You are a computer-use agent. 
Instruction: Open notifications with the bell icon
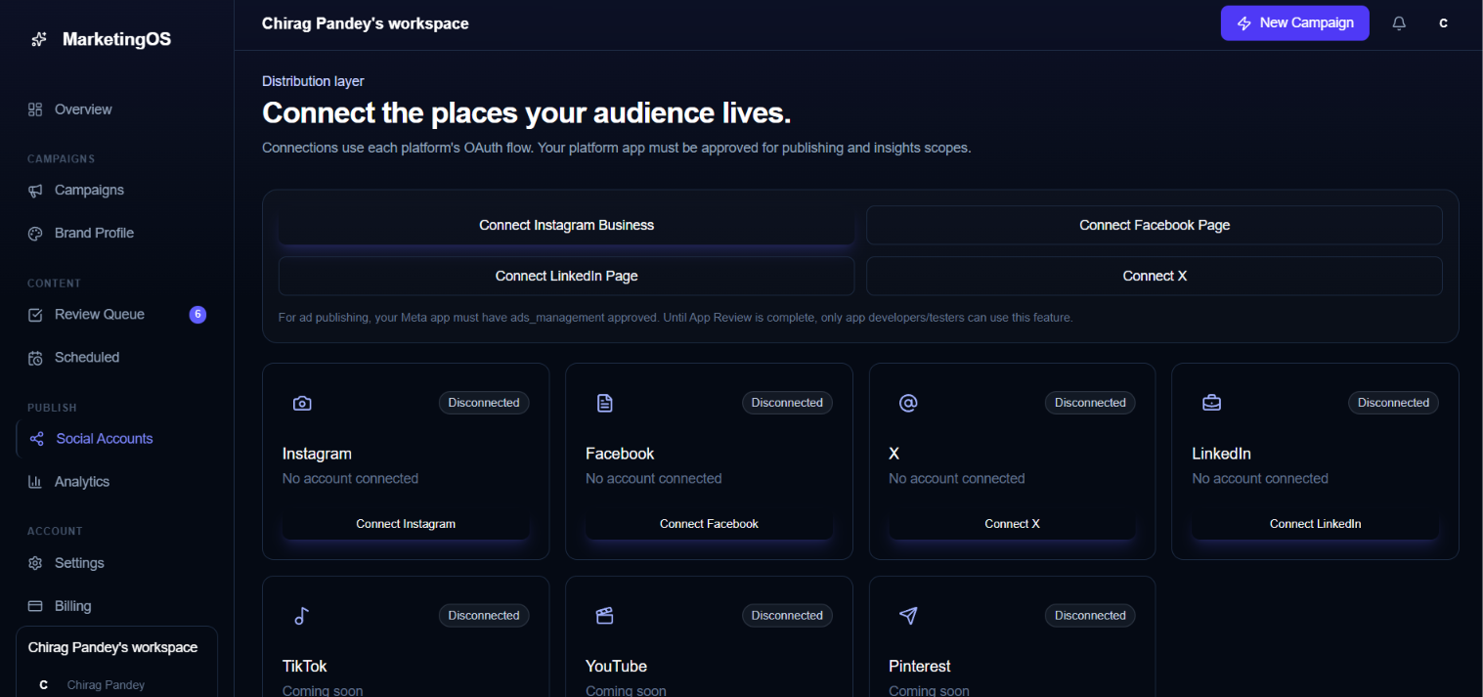pos(1399,23)
